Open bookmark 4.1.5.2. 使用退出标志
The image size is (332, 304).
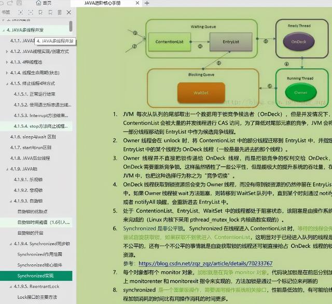click(x=43, y=105)
